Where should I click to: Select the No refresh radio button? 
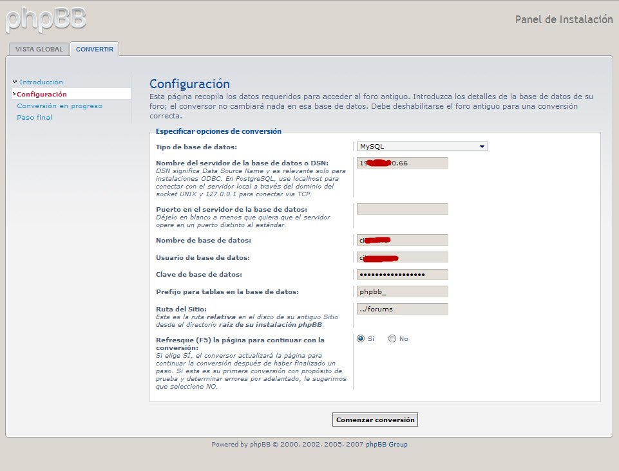coord(392,338)
